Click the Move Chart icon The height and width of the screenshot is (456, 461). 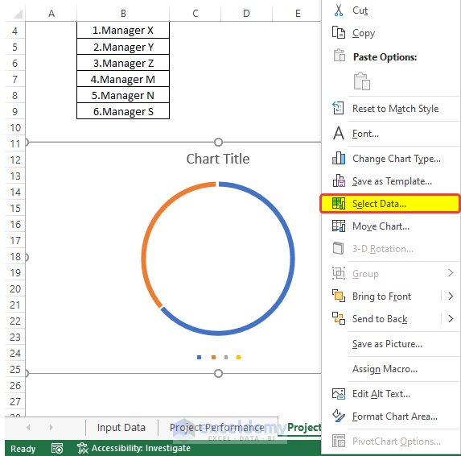339,226
